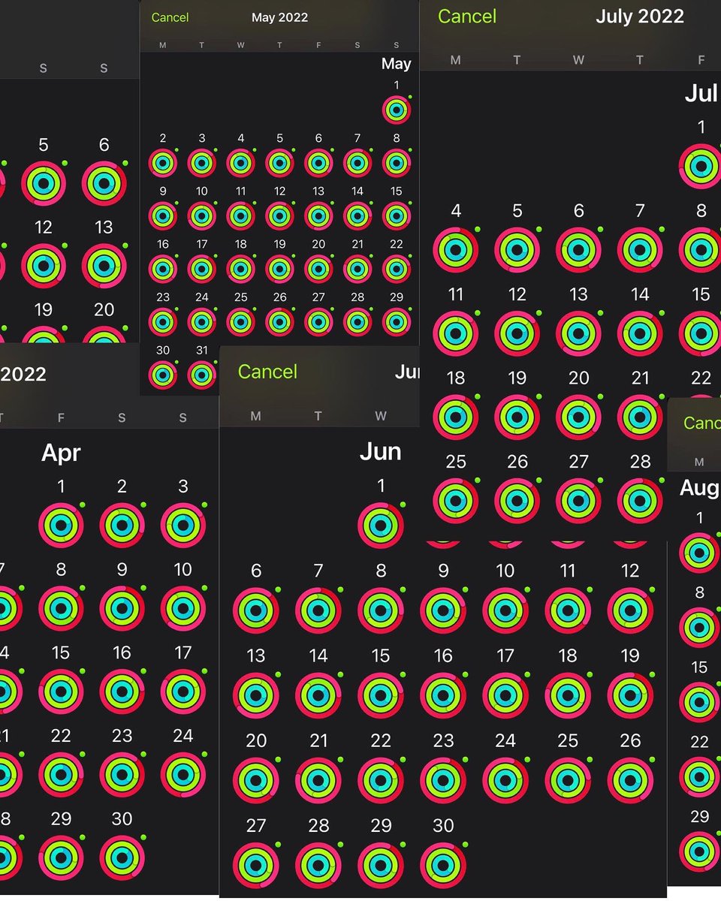View May 22 activity rings

coord(396,268)
